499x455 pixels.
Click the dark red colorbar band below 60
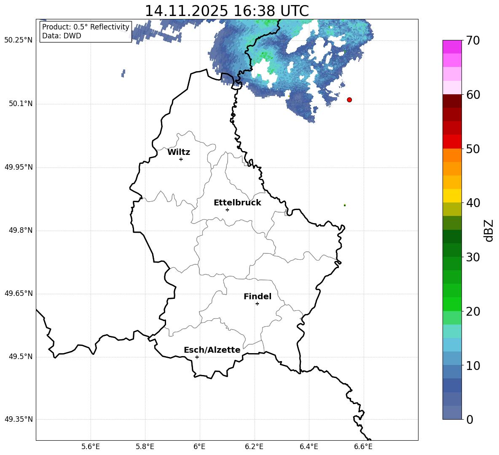(x=452, y=101)
